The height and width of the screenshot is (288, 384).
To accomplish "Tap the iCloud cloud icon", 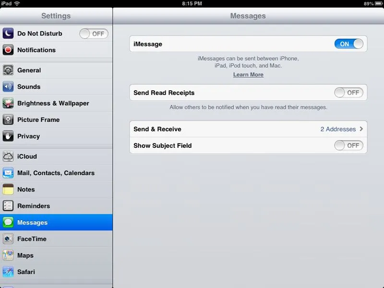I will (8, 156).
